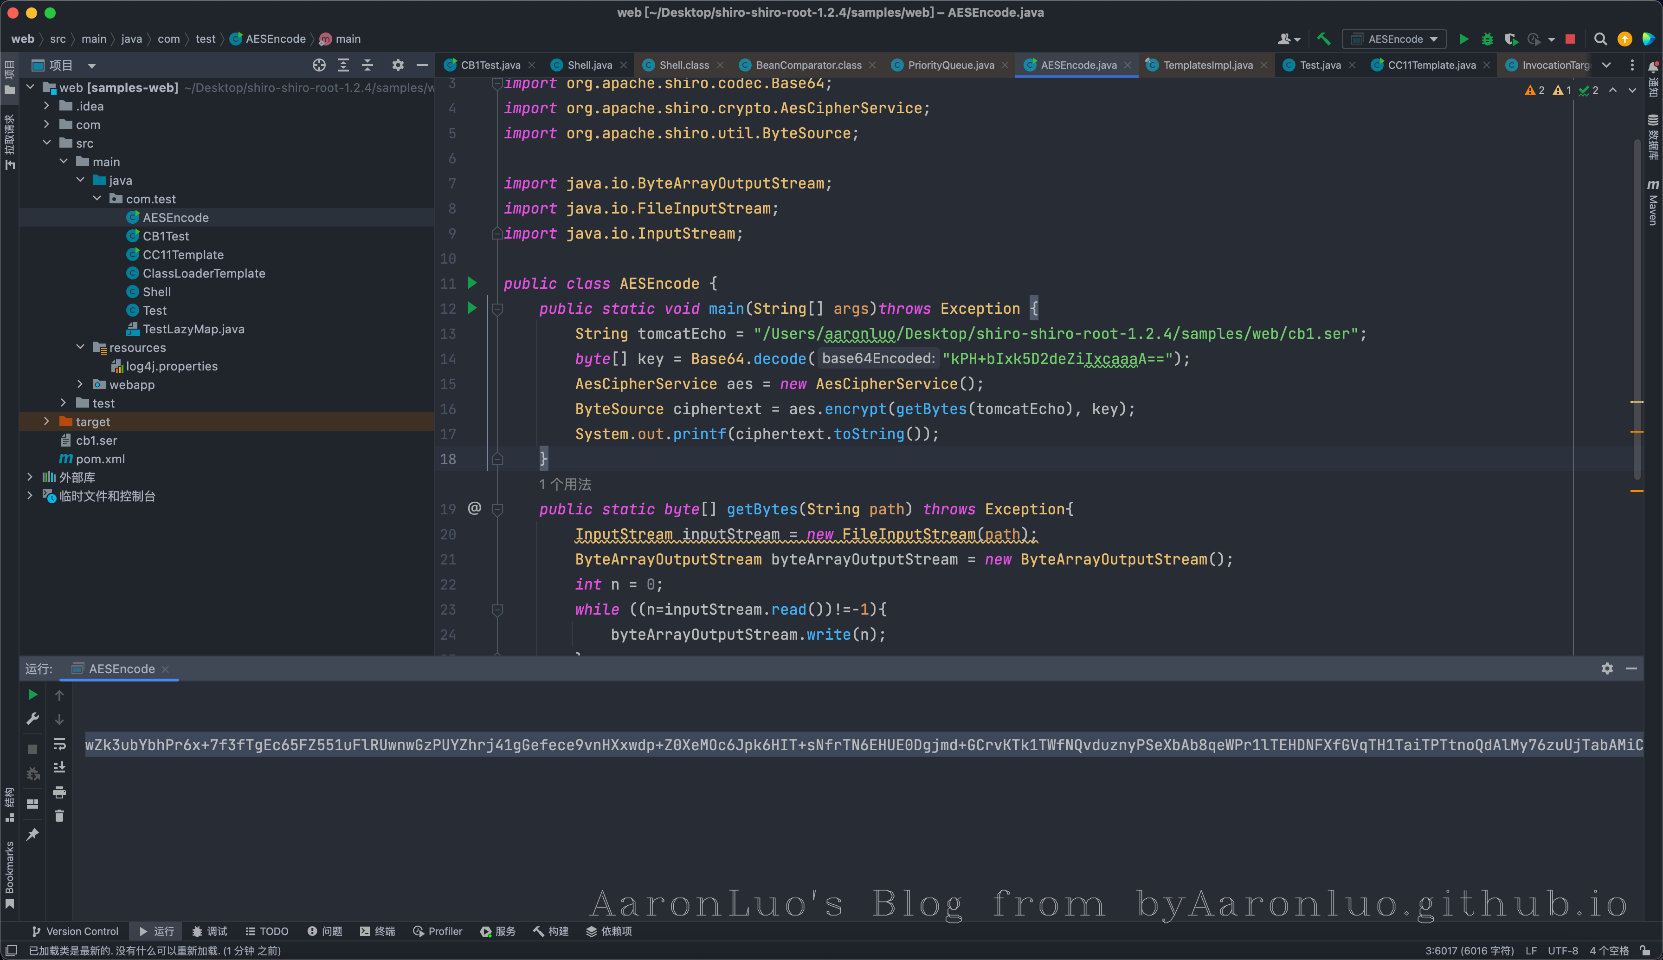Viewport: 1663px width, 960px height.
Task: Open Version Control tool window
Action: click(x=75, y=931)
